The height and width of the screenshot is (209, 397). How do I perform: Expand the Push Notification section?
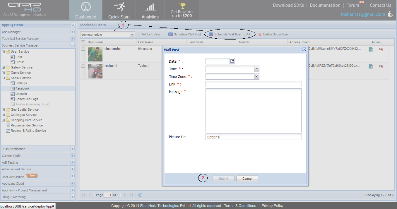click(72, 149)
